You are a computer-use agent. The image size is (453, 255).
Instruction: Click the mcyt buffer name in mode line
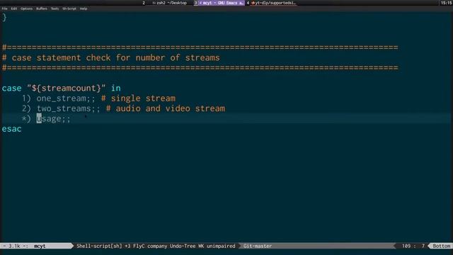40,246
